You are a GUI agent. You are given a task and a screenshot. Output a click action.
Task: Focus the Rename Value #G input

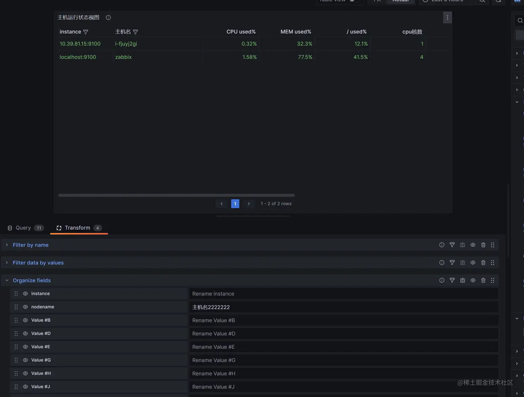click(344, 360)
